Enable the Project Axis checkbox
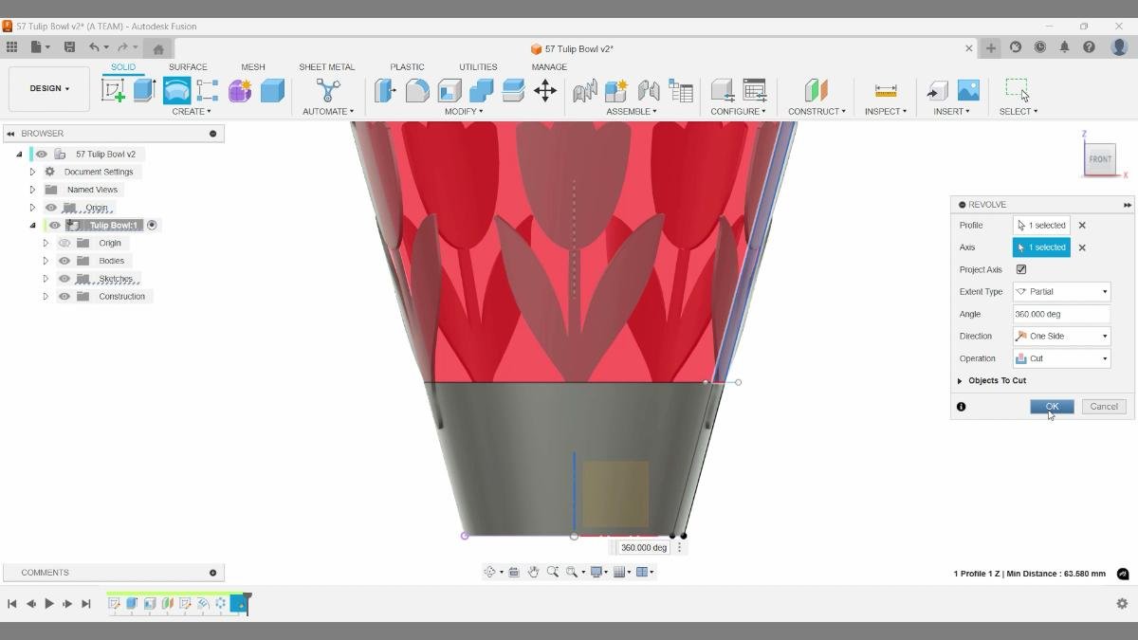The image size is (1138, 640). coord(1021,269)
